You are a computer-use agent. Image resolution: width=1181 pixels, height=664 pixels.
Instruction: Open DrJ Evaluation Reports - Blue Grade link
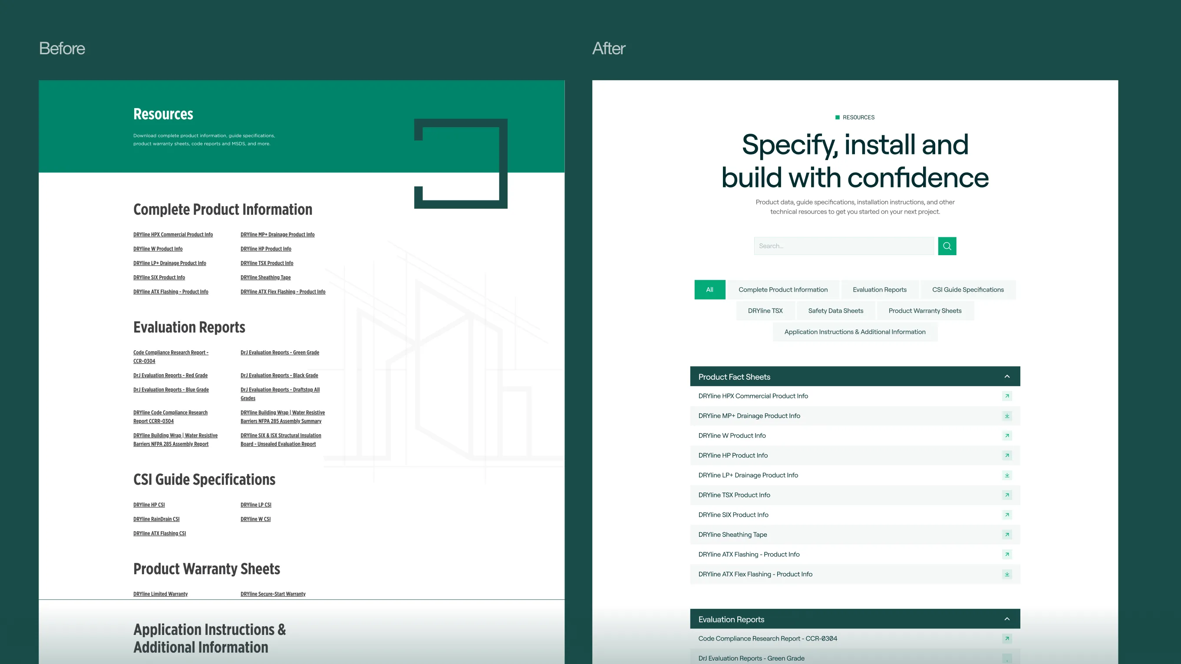click(171, 390)
